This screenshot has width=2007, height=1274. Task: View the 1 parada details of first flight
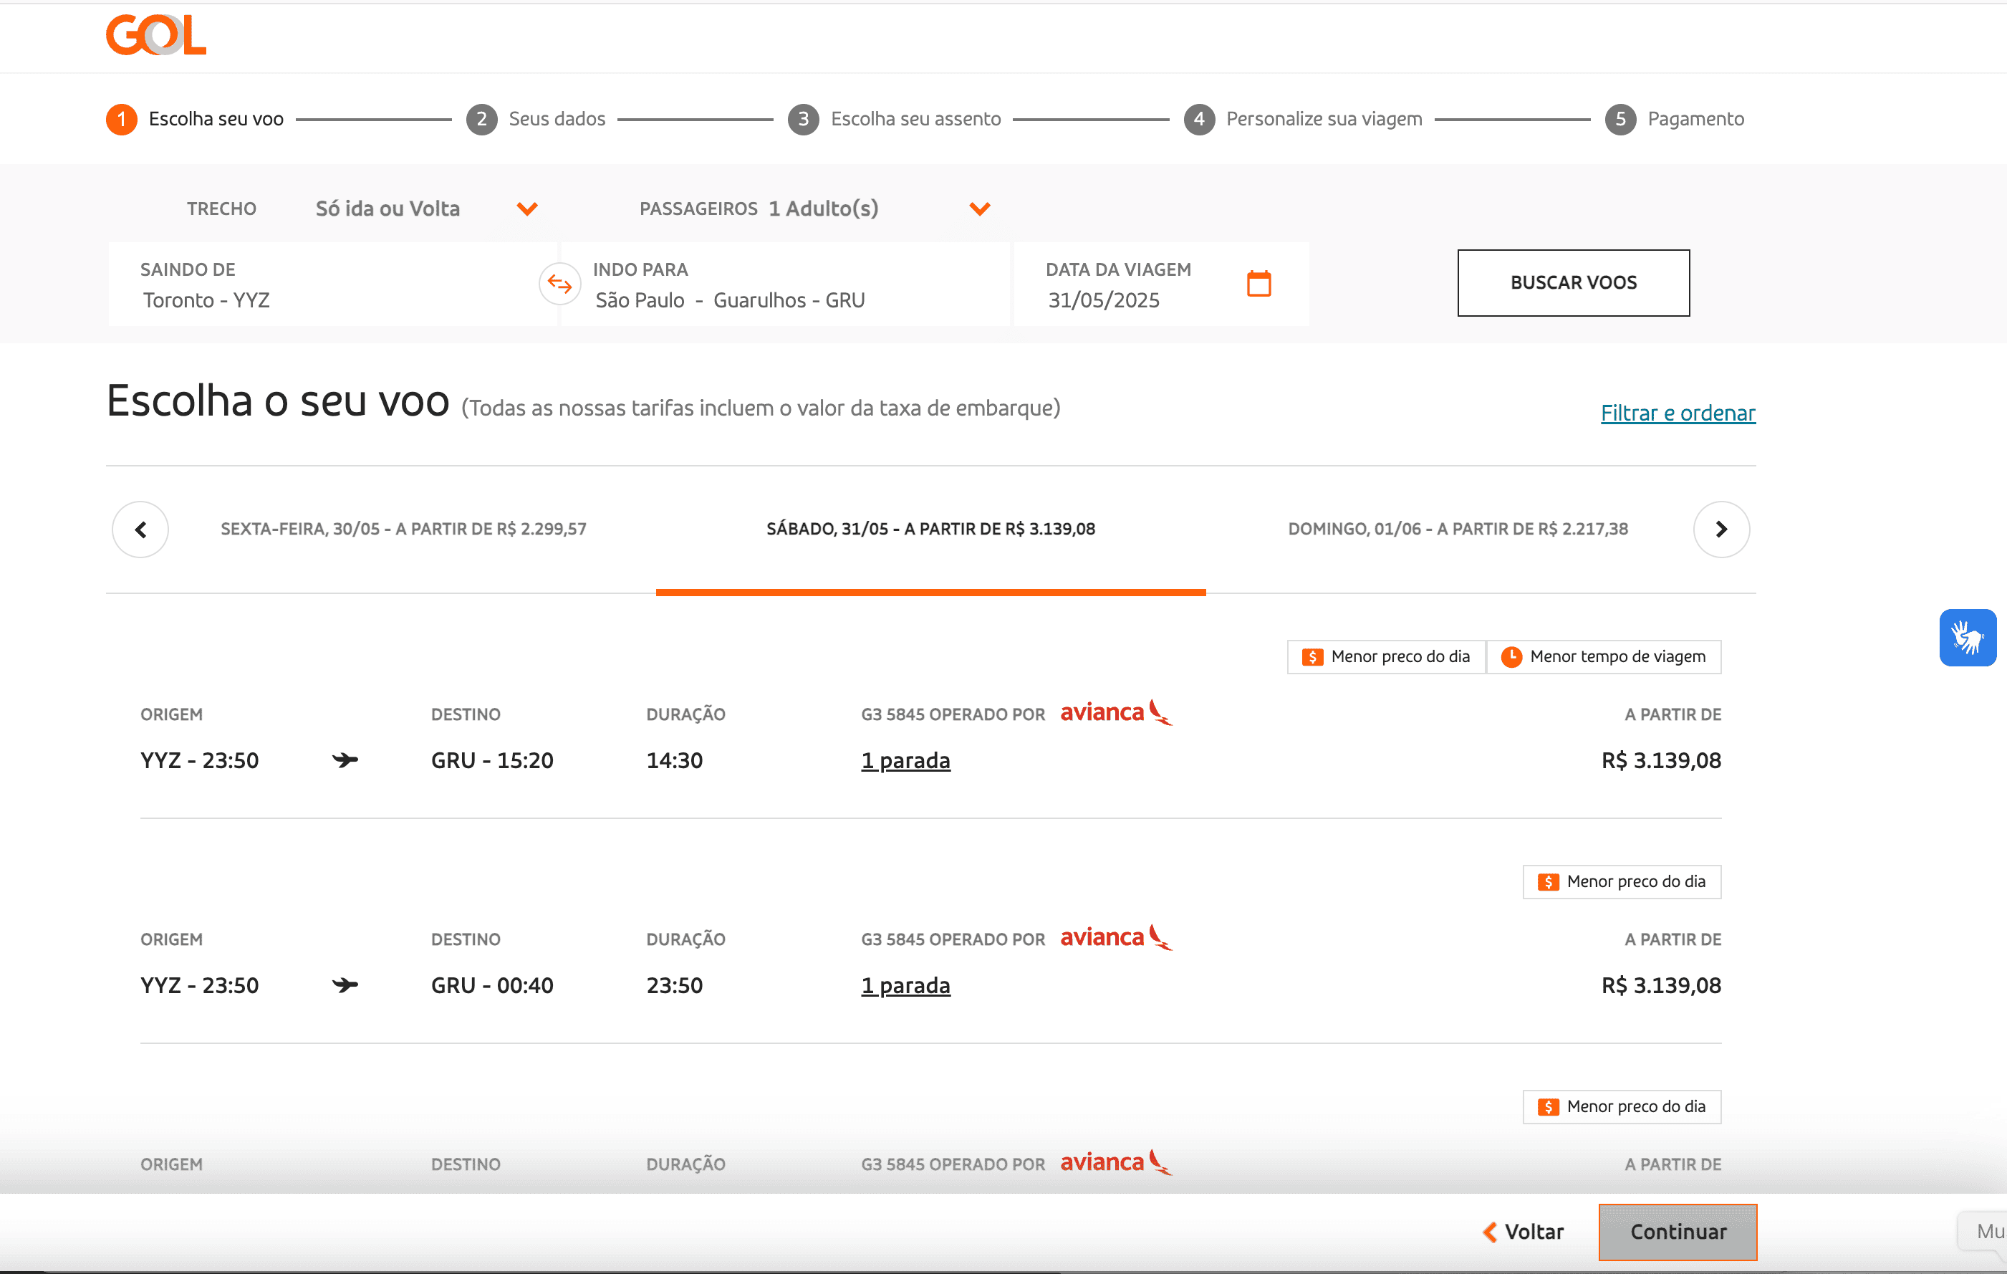[905, 760]
